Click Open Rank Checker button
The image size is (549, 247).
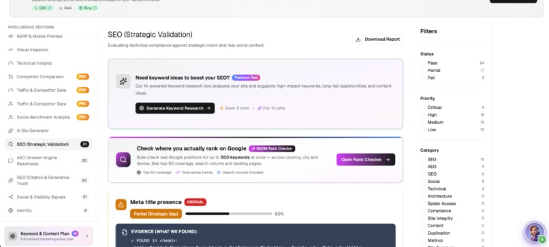click(x=366, y=159)
